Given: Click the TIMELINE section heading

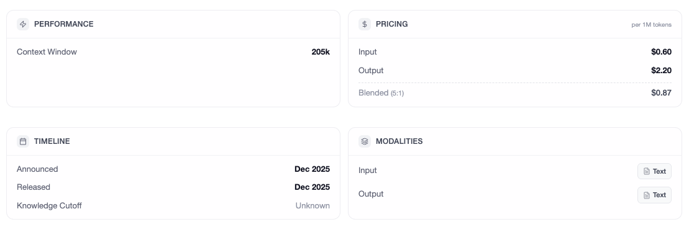Looking at the screenshot, I should pos(52,141).
